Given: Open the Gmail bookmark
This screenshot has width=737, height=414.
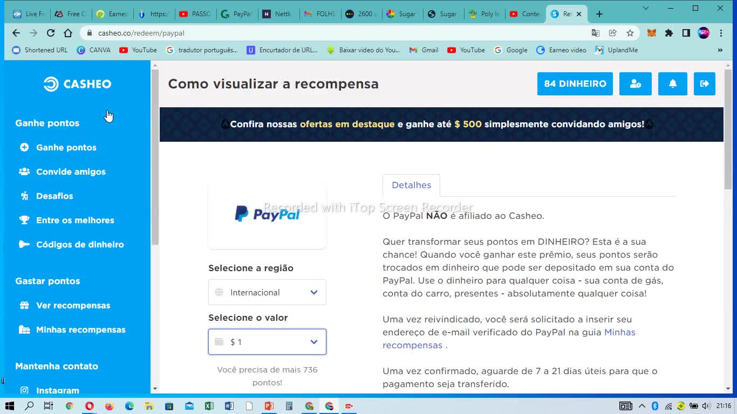Looking at the screenshot, I should pyautogui.click(x=424, y=50).
